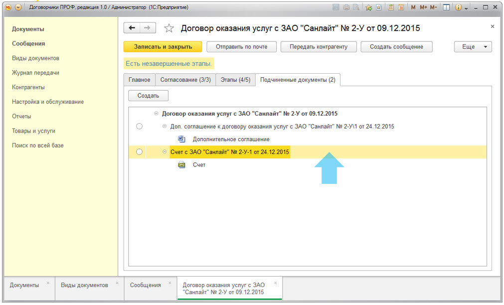
Task: Collapse root Договор оказания услуг tree node
Action: point(156,113)
